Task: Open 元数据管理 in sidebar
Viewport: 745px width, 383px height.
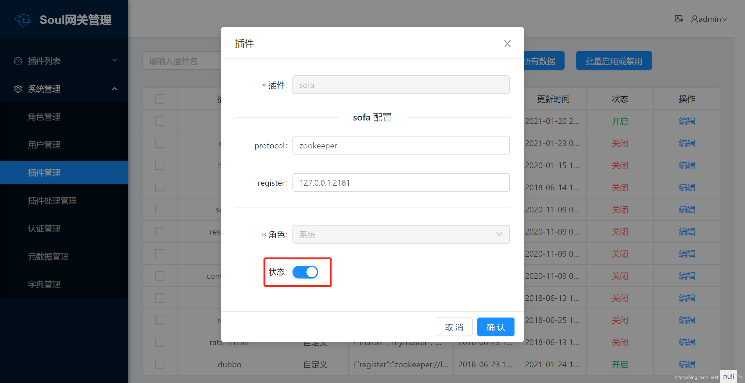Action: point(48,256)
